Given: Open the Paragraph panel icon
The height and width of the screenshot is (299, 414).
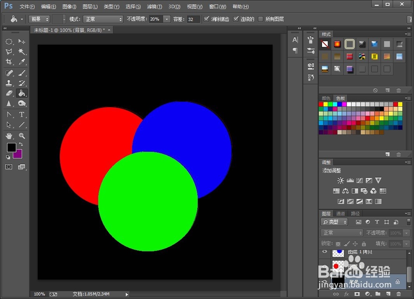Looking at the screenshot, I should pos(295,50).
